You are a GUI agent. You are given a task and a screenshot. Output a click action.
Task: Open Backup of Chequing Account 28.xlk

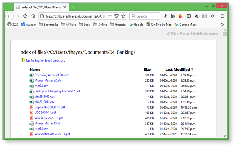58,91
